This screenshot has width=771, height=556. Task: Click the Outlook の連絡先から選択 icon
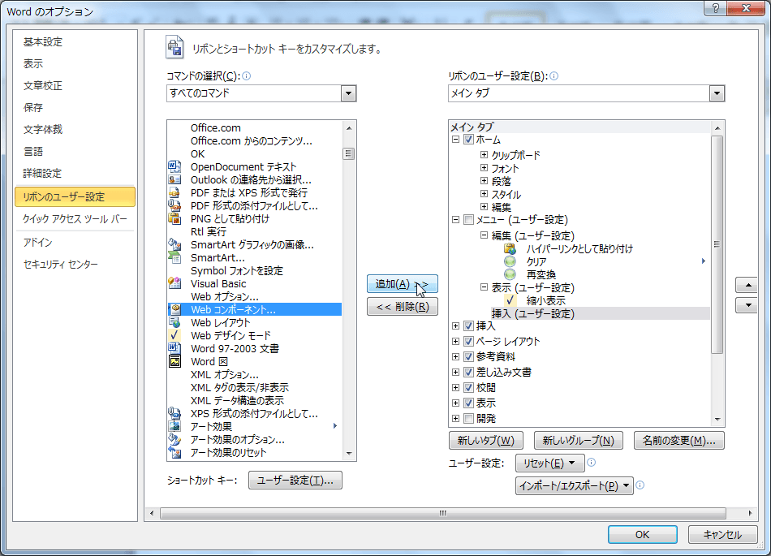point(174,179)
